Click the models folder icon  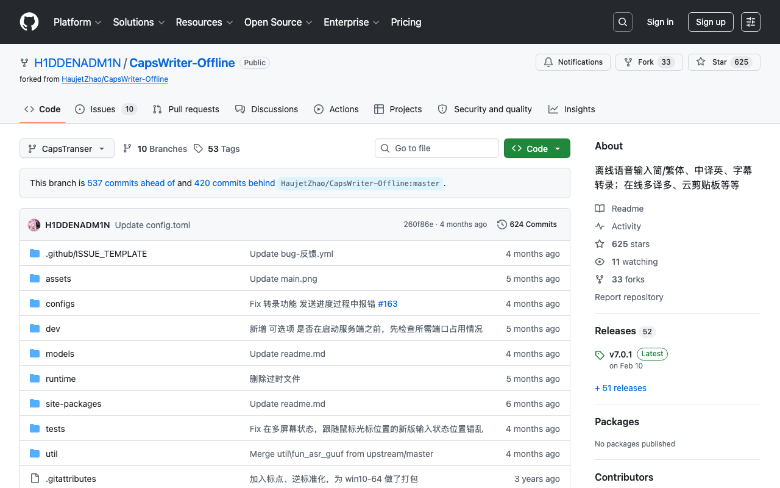coord(35,354)
